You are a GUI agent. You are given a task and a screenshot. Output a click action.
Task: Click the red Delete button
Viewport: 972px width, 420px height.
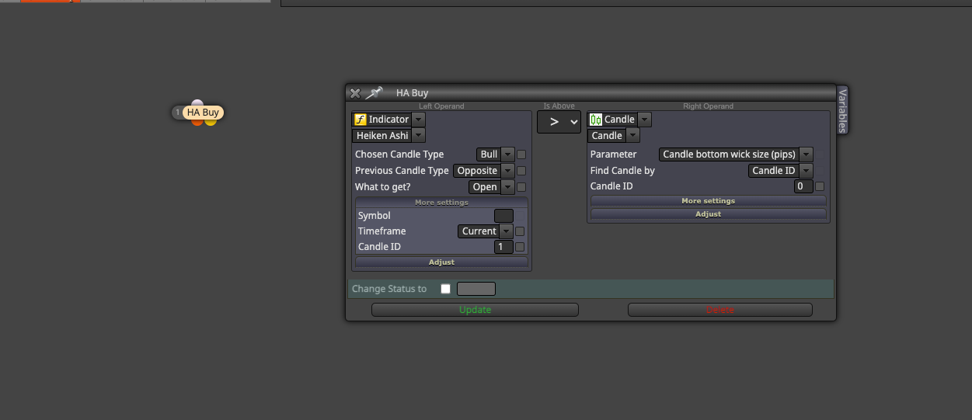[x=719, y=310]
